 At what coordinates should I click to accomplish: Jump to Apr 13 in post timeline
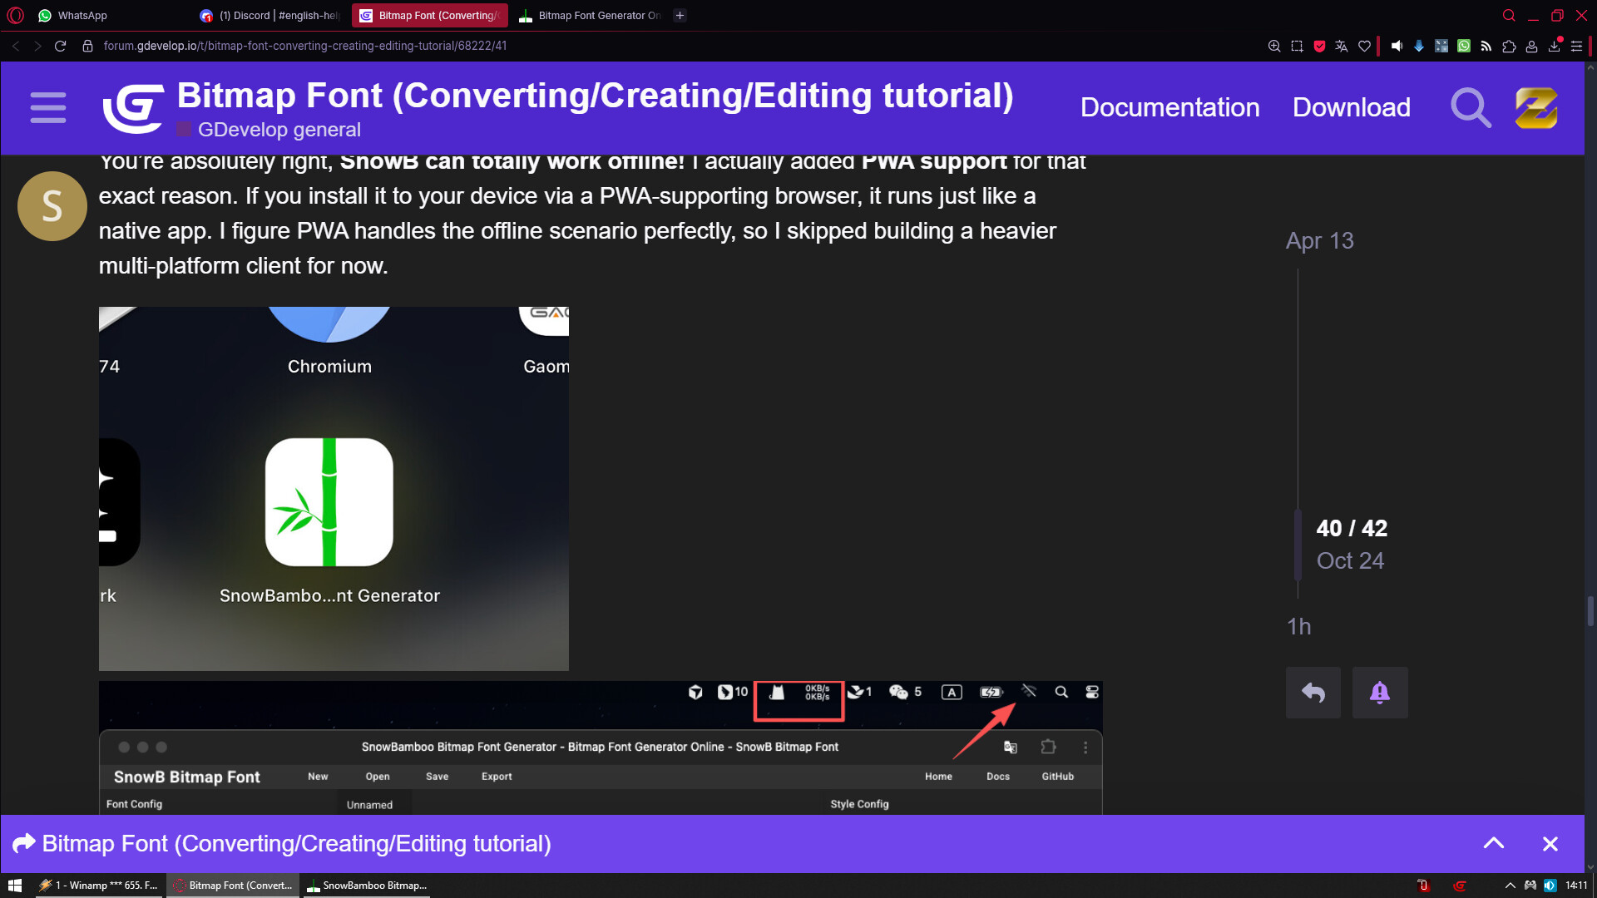pyautogui.click(x=1319, y=240)
